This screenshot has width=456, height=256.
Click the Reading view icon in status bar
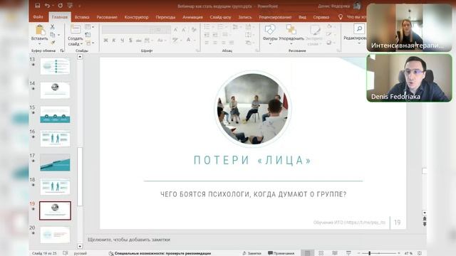point(335,253)
